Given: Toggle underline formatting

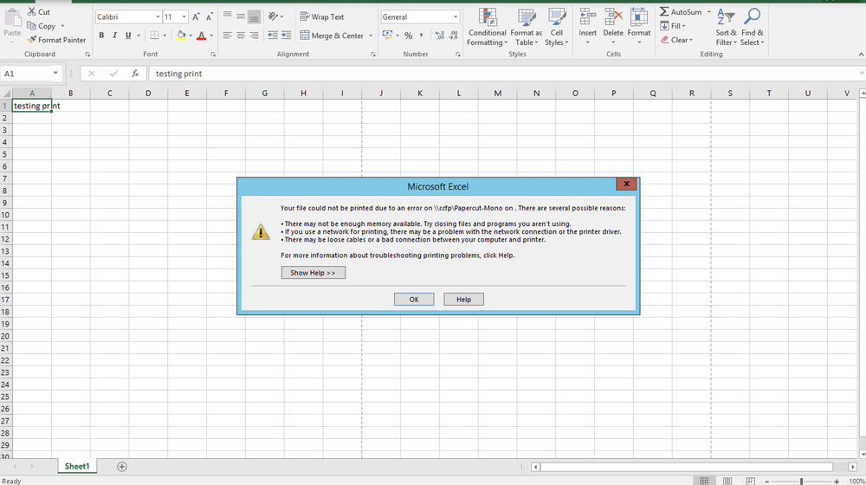Looking at the screenshot, I should [128, 36].
